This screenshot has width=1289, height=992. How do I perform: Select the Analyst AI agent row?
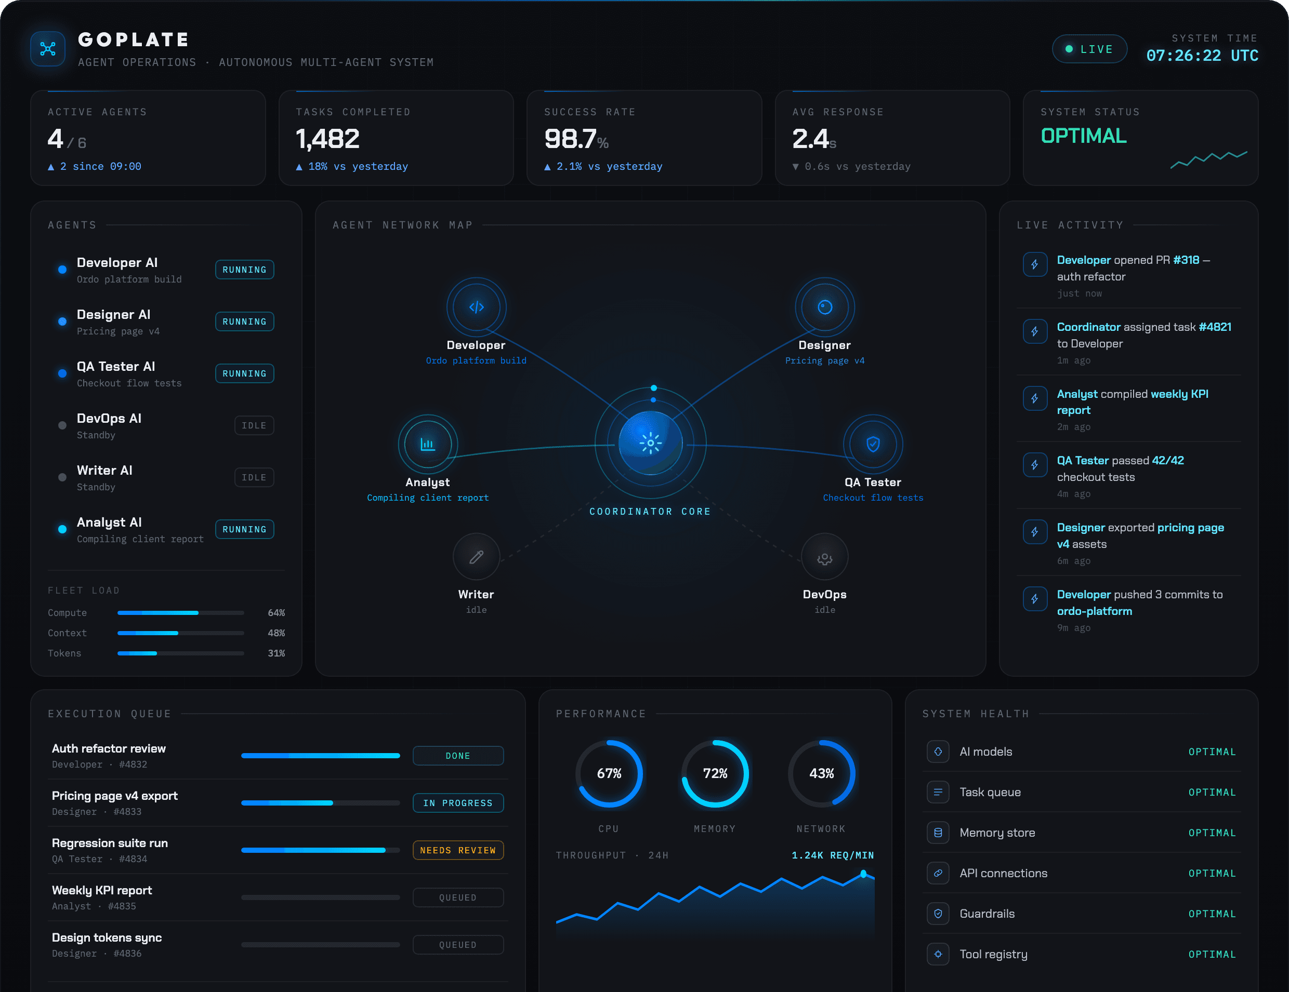point(166,529)
